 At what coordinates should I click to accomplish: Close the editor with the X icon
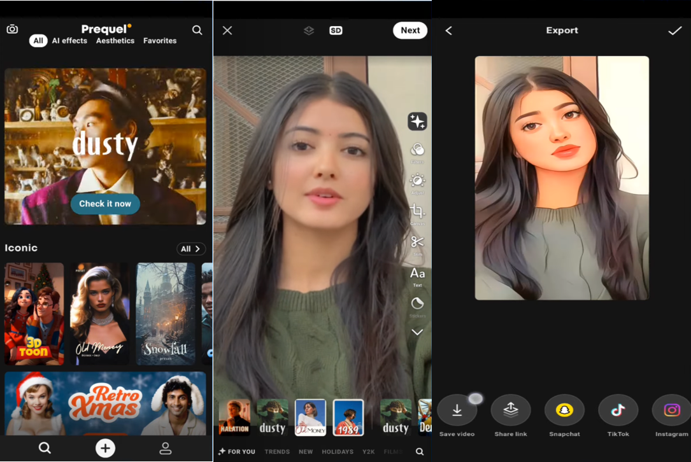point(227,31)
